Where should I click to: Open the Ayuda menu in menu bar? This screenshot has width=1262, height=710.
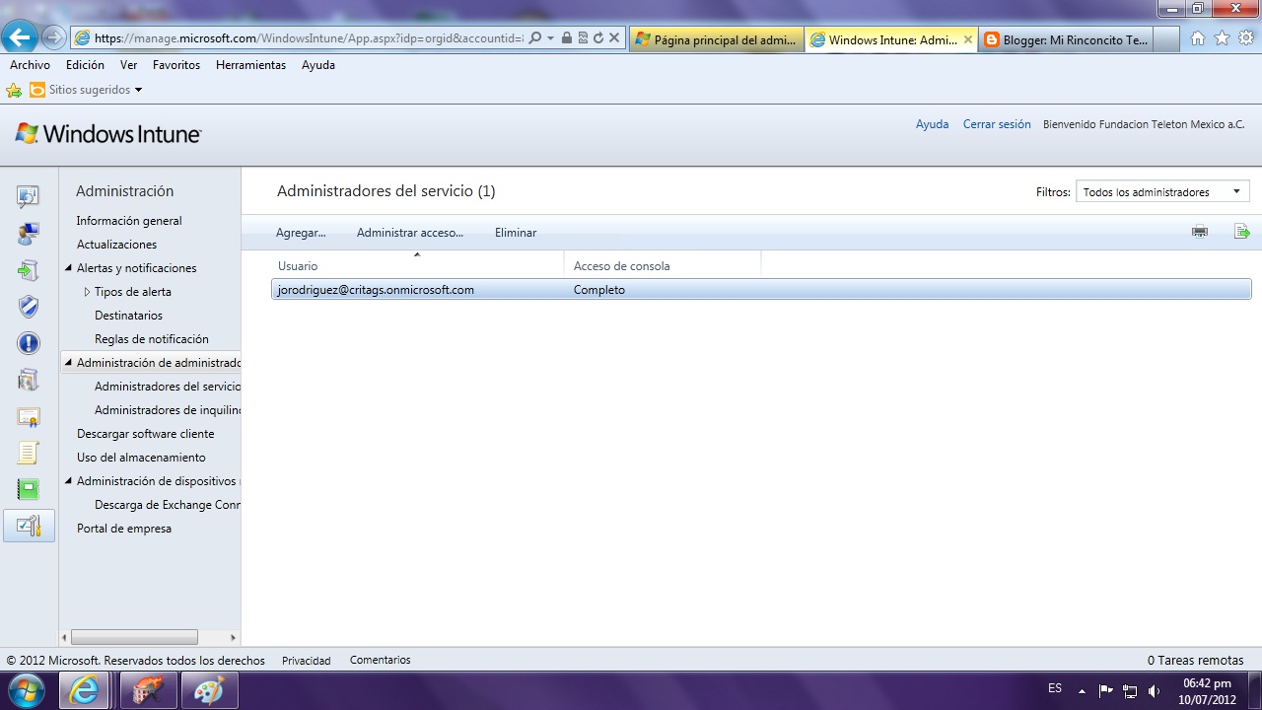(318, 65)
